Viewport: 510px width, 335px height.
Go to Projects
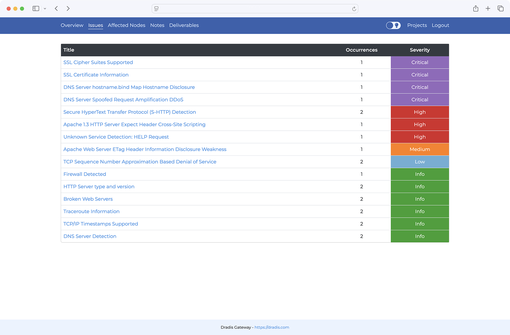click(x=417, y=25)
